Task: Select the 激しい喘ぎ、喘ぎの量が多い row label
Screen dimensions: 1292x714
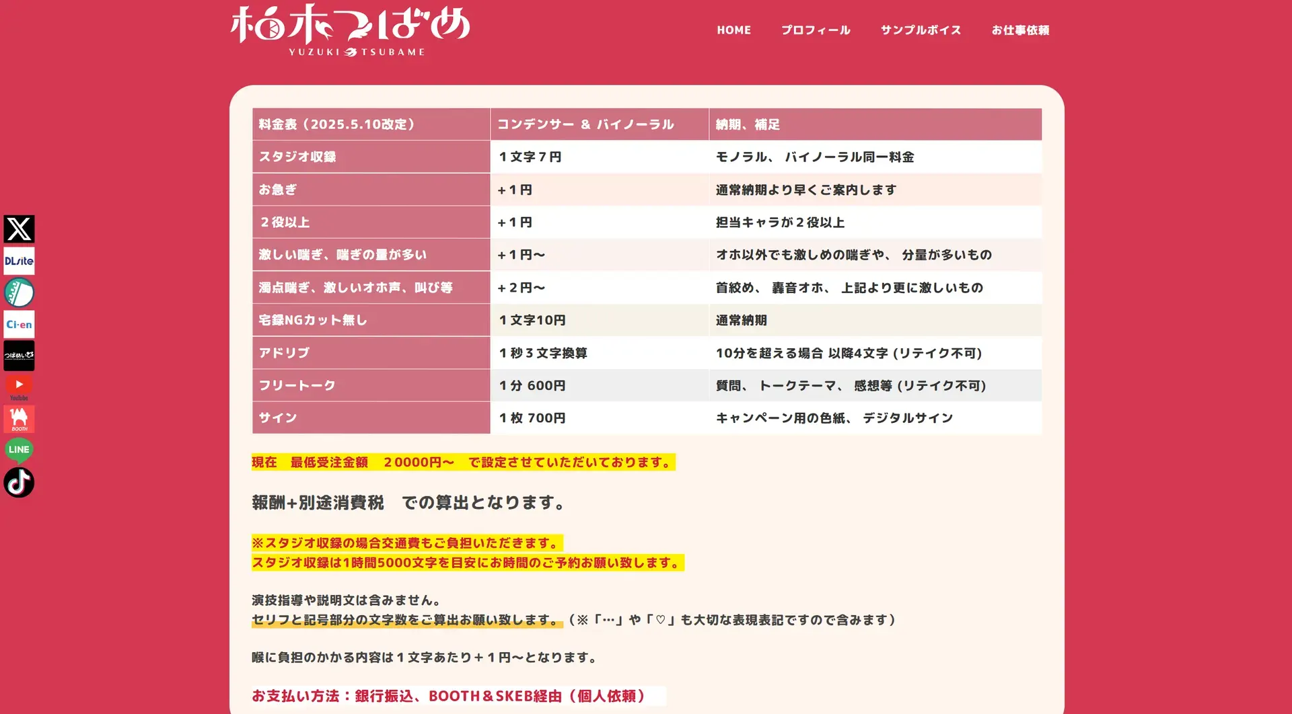Action: [371, 255]
